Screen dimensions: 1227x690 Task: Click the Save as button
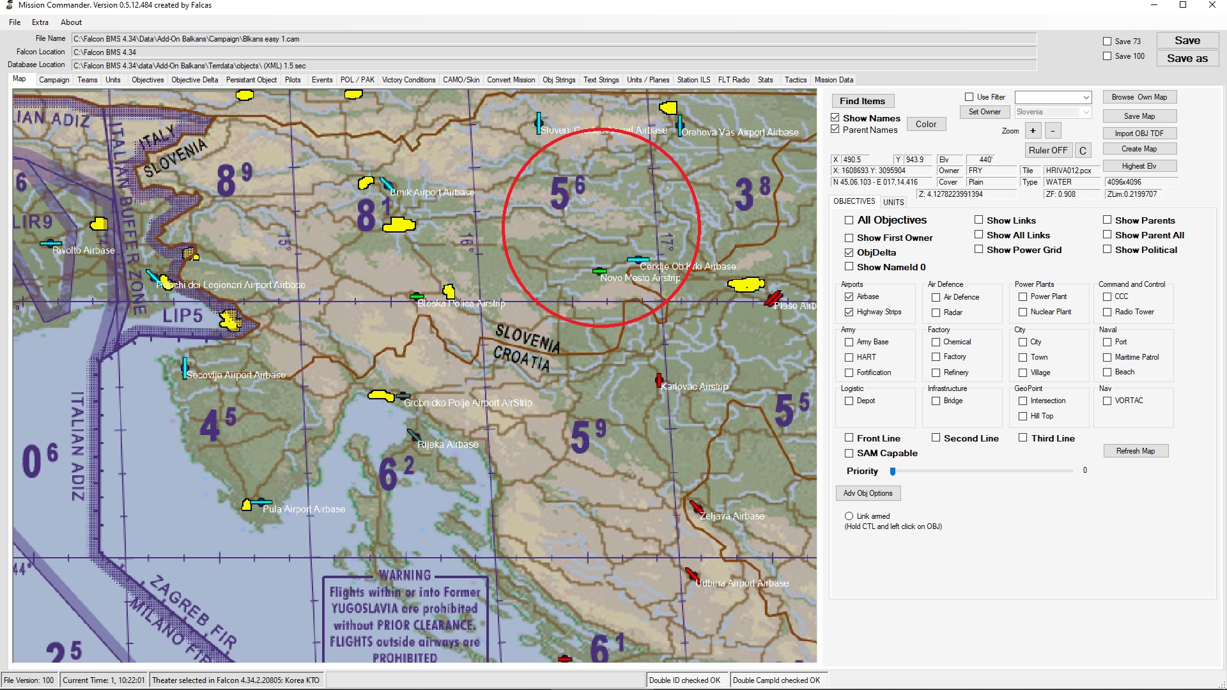[1187, 58]
